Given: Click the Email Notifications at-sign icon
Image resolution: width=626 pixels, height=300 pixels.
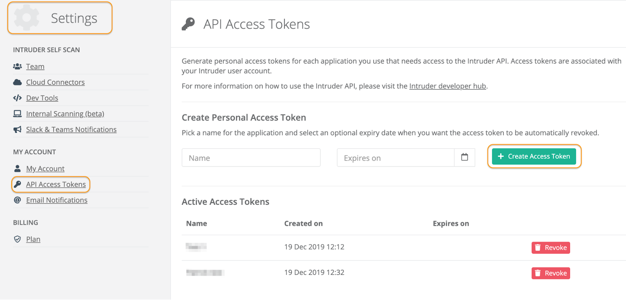Looking at the screenshot, I should click(17, 200).
